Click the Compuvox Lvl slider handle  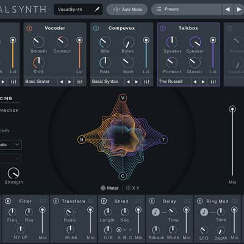[146, 40]
